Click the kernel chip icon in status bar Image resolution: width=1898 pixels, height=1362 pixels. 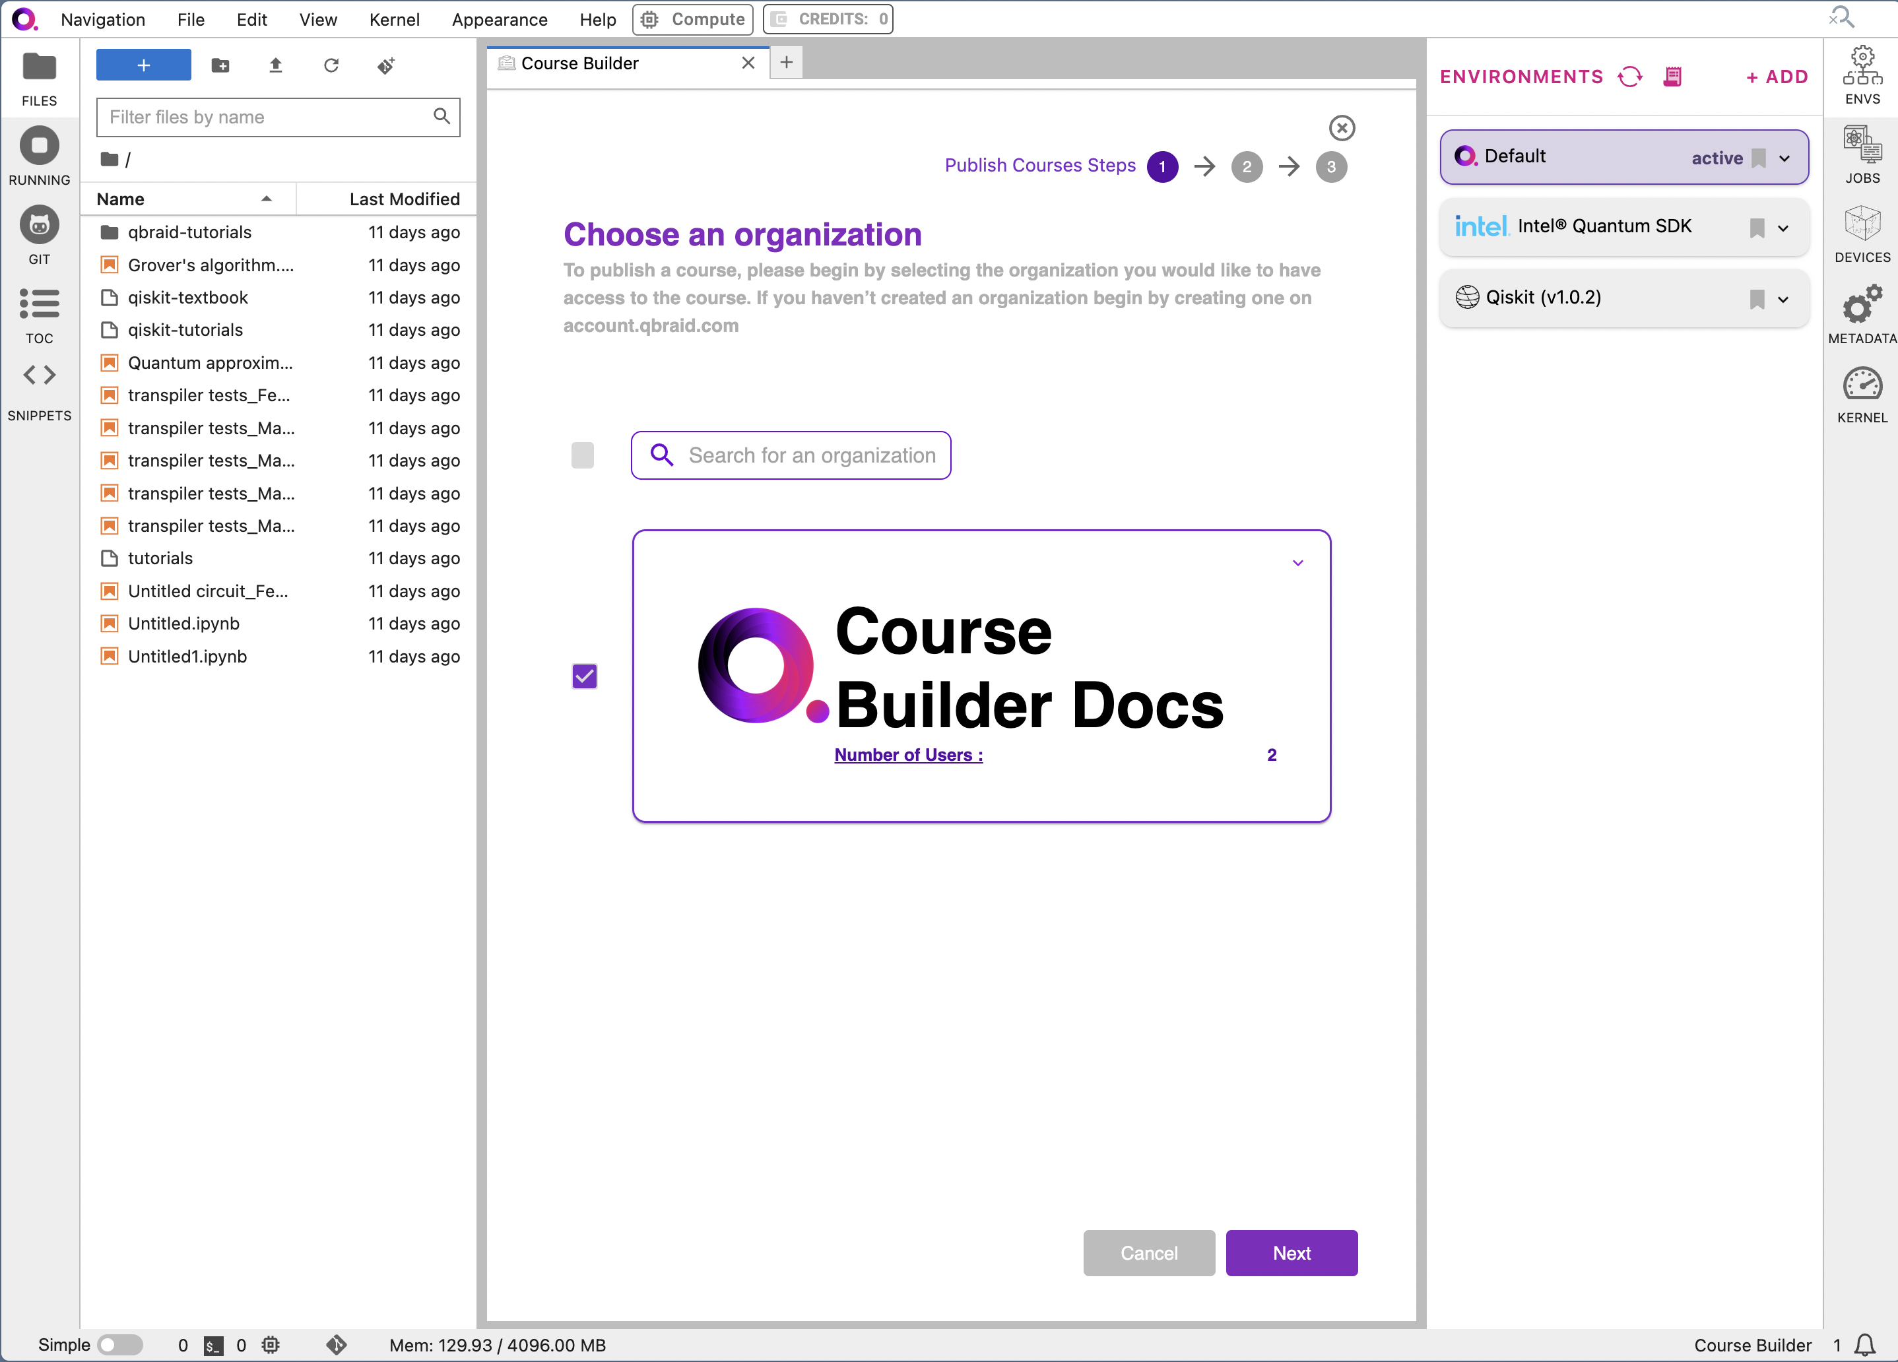[x=271, y=1346]
